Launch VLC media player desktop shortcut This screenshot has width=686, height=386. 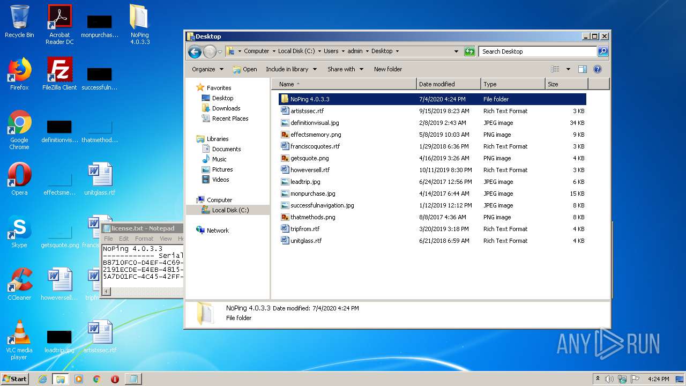pos(19,340)
